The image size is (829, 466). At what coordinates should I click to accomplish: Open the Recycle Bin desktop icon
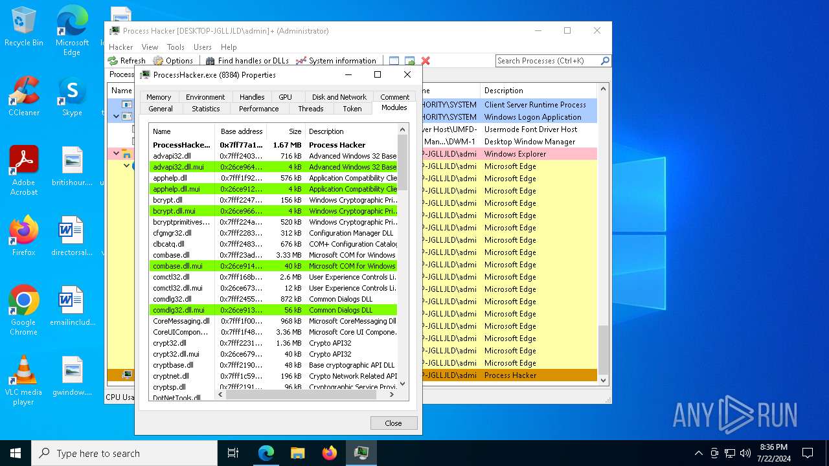pyautogui.click(x=24, y=27)
